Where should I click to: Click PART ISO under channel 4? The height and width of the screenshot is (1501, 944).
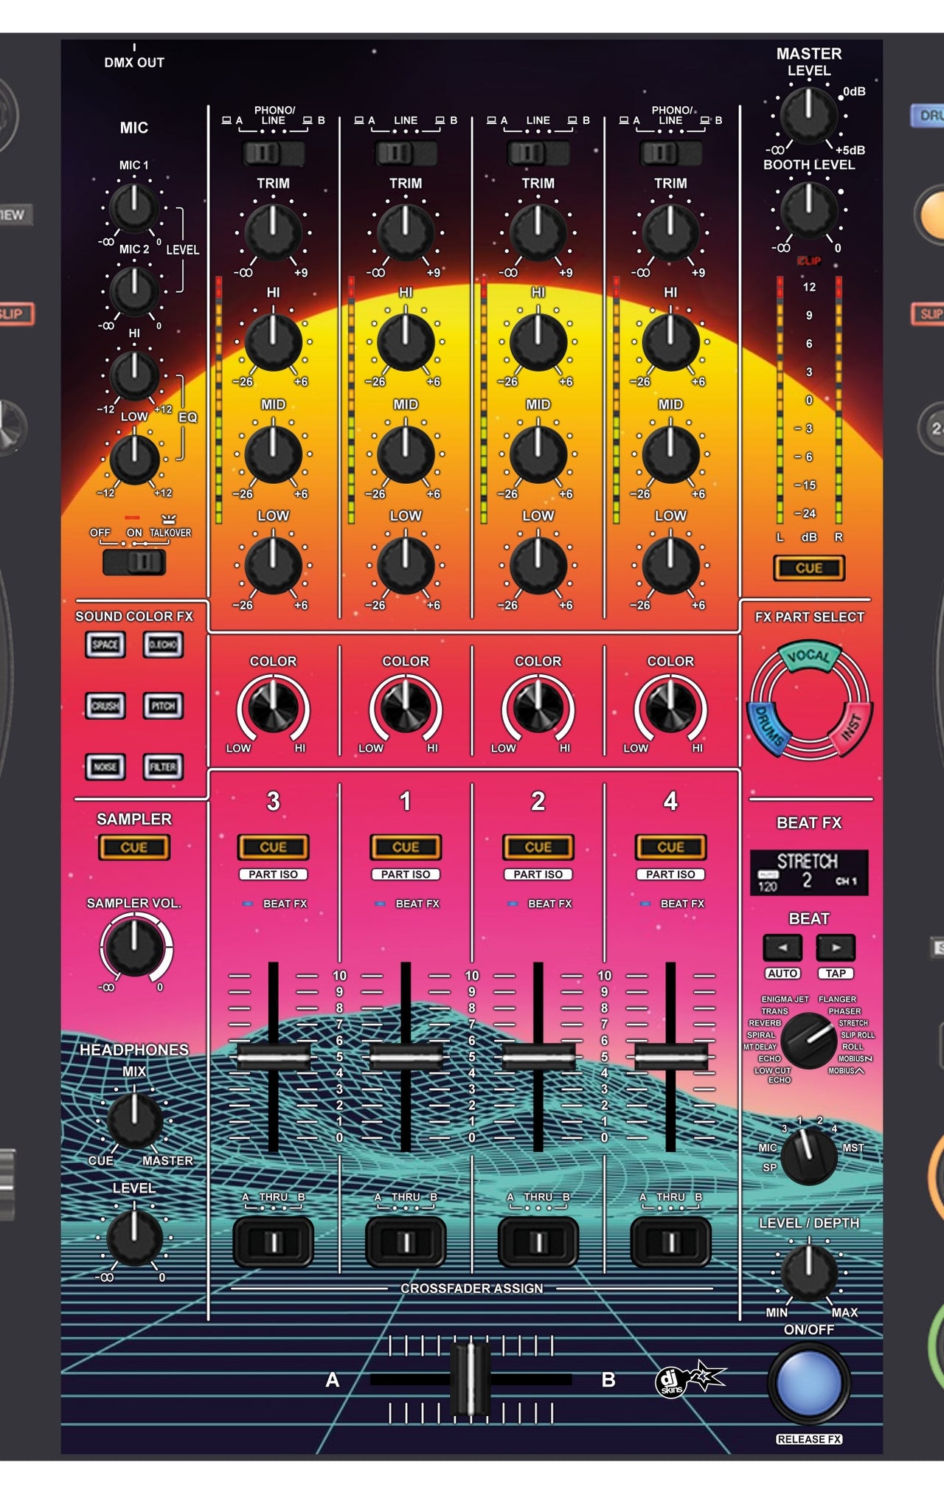pos(670,874)
